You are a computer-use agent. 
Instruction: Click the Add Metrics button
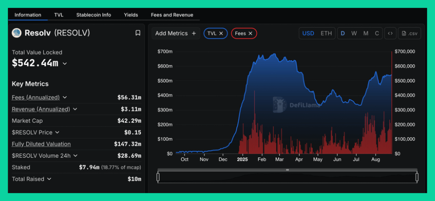point(176,33)
